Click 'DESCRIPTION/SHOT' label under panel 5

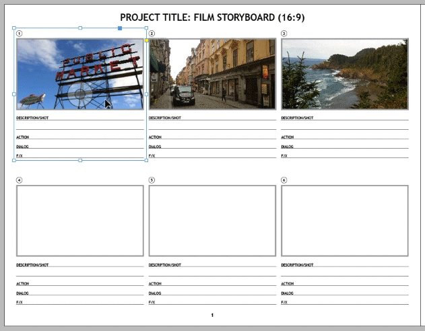click(x=165, y=265)
